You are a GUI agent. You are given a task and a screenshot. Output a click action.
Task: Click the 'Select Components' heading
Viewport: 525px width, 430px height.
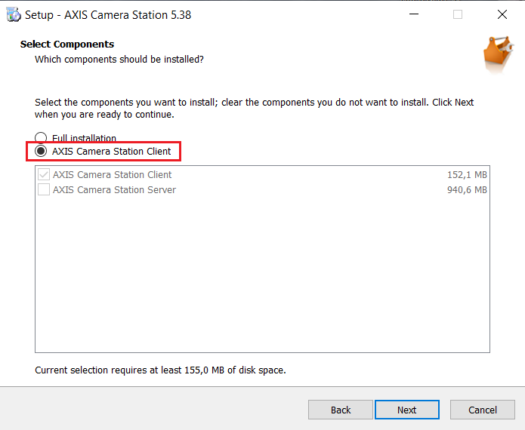(x=67, y=45)
